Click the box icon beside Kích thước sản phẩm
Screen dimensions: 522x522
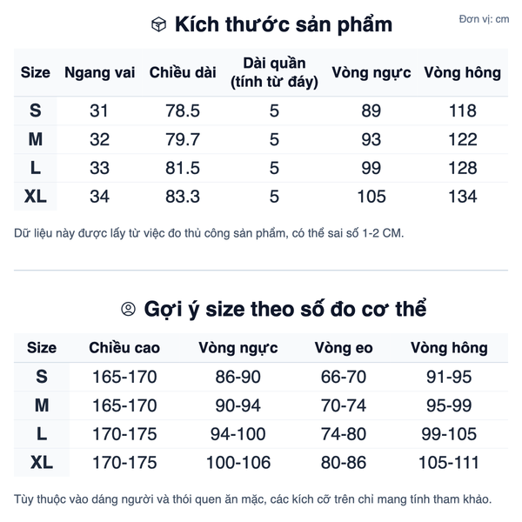(x=158, y=24)
